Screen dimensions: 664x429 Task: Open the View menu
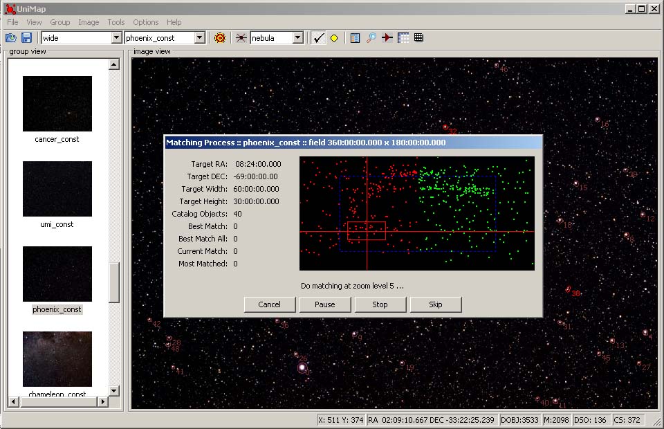(x=34, y=22)
